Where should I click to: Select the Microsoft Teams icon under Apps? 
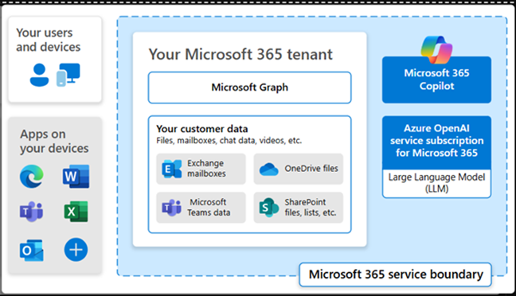pos(31,212)
